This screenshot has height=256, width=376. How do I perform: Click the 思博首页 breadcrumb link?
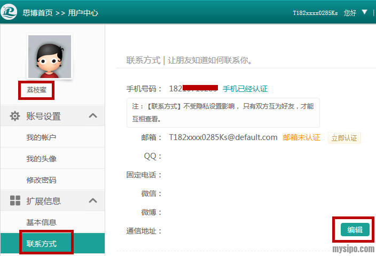pyautogui.click(x=37, y=13)
